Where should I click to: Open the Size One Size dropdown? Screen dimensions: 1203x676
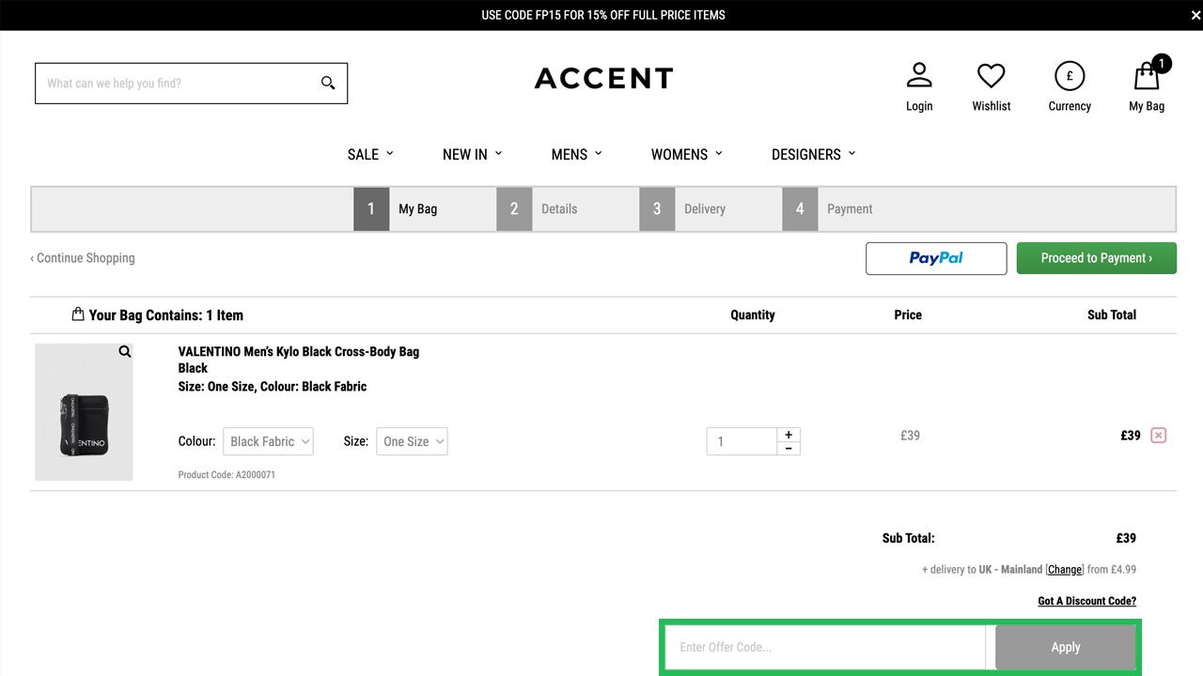pos(412,441)
